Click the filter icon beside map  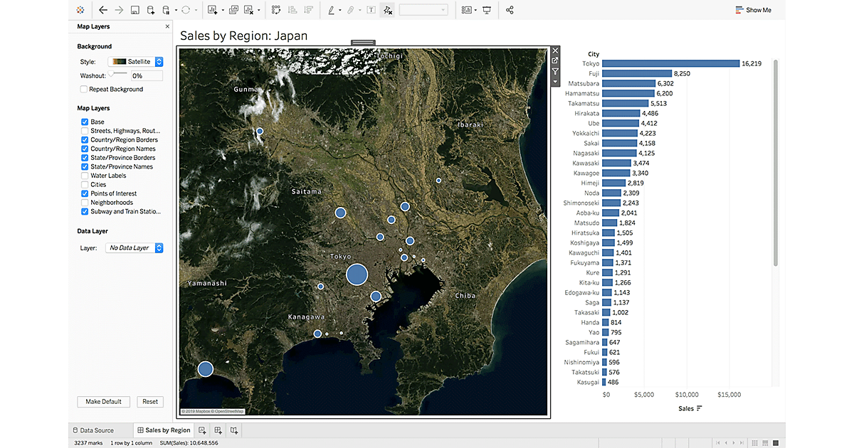(555, 71)
